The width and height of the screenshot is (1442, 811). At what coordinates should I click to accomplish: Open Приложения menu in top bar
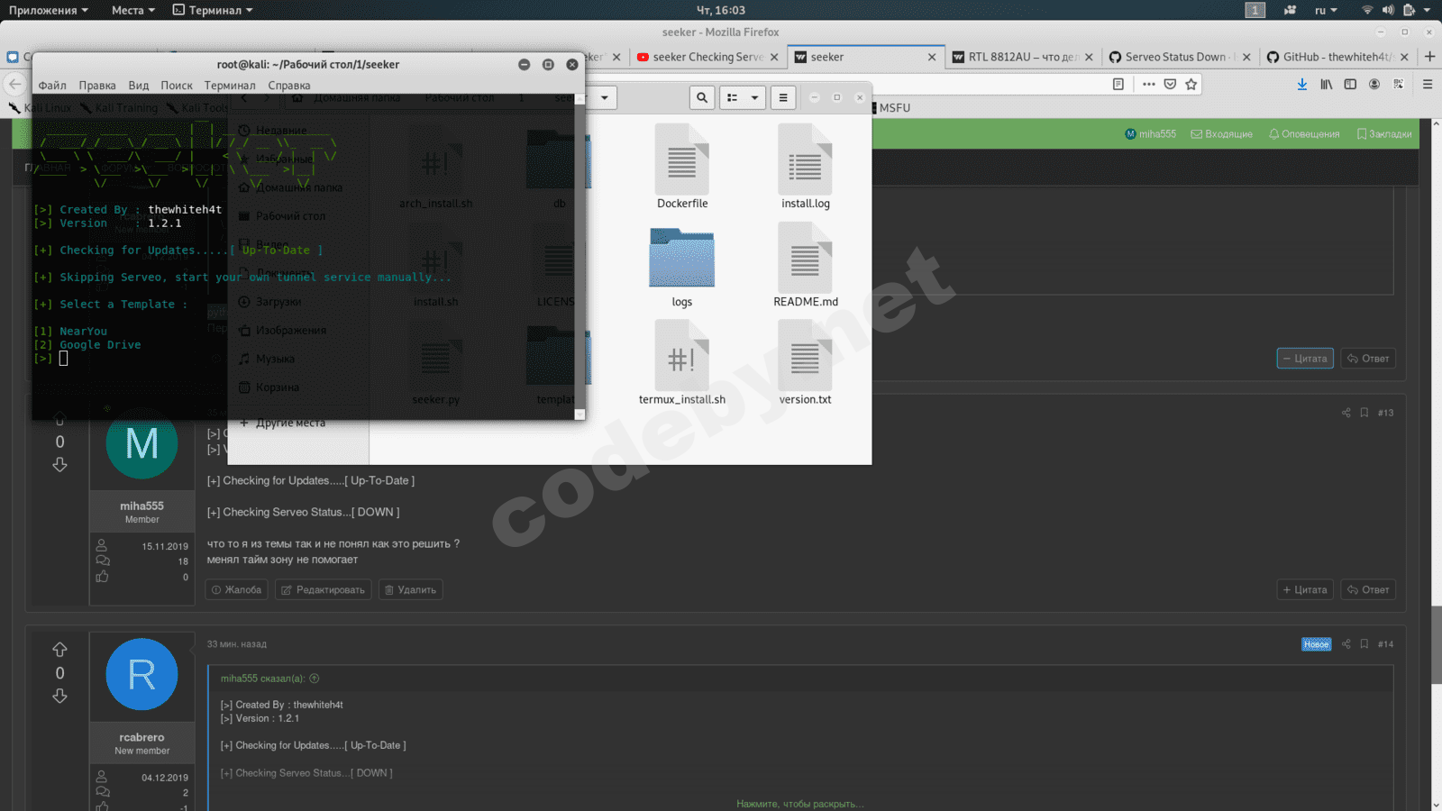point(49,10)
